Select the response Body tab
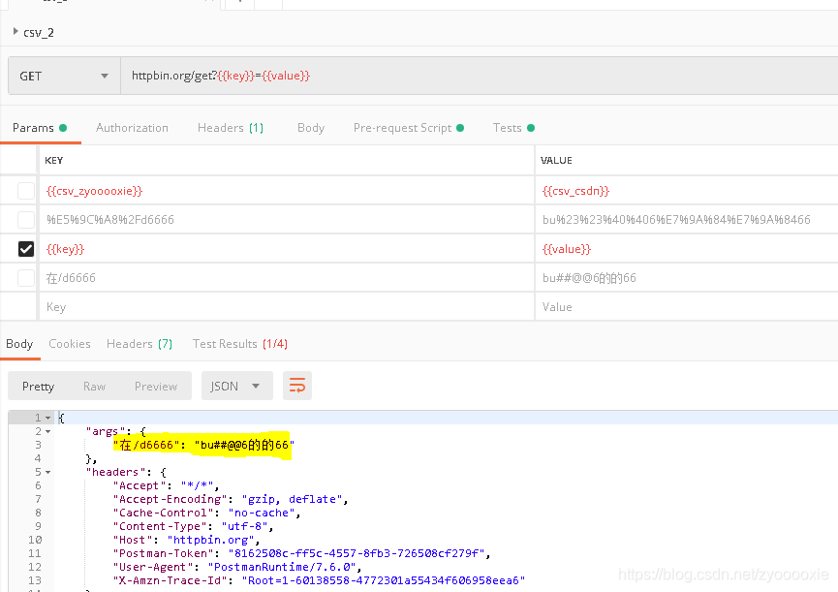This screenshot has width=838, height=592. pyautogui.click(x=19, y=344)
